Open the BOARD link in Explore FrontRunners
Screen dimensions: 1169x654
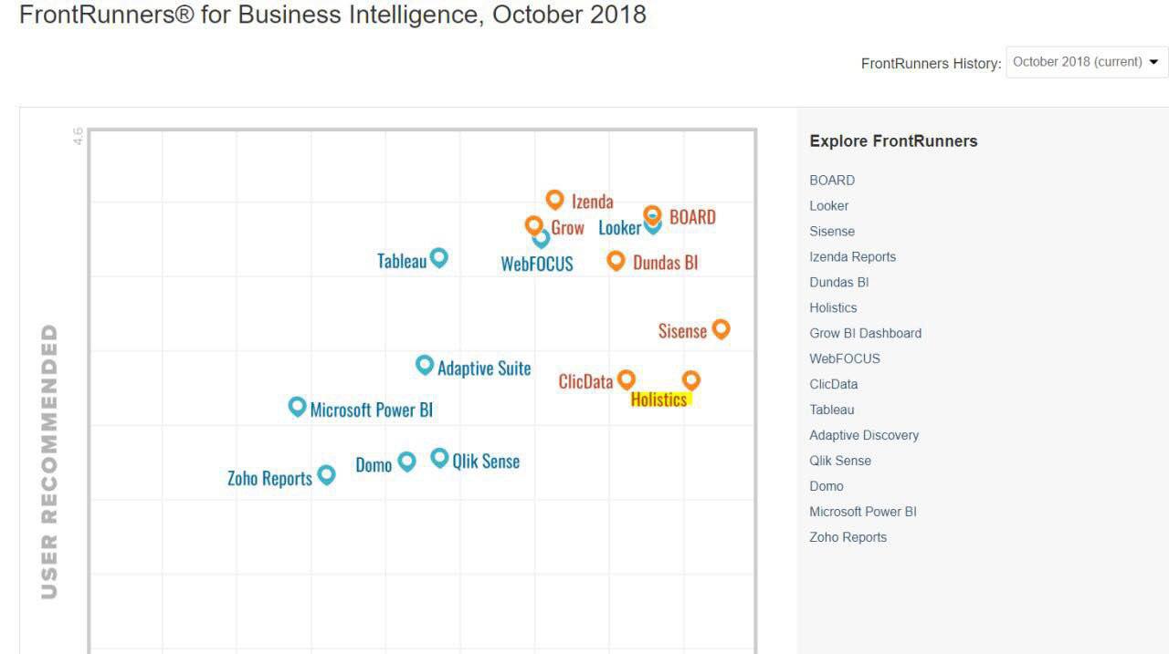click(x=832, y=181)
